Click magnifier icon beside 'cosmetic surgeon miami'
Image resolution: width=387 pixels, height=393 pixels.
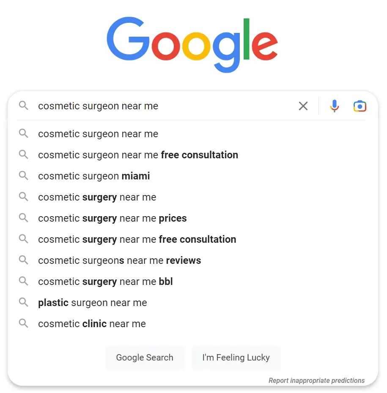(24, 176)
